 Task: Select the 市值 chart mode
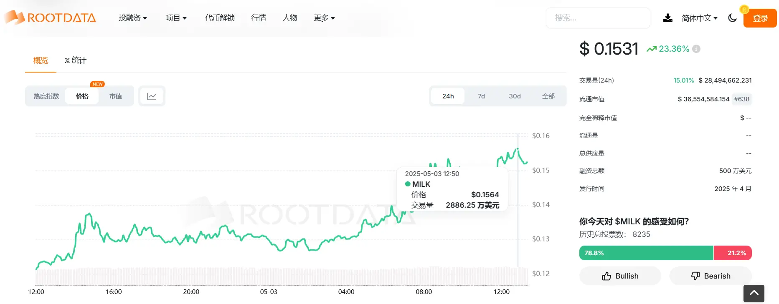pos(116,96)
